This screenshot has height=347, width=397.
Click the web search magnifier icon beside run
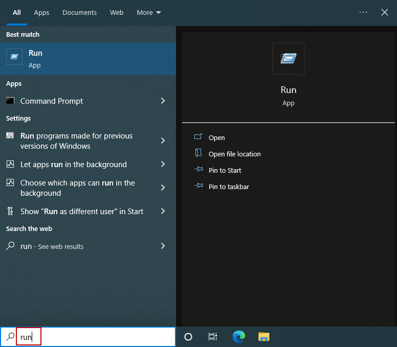(x=10, y=246)
